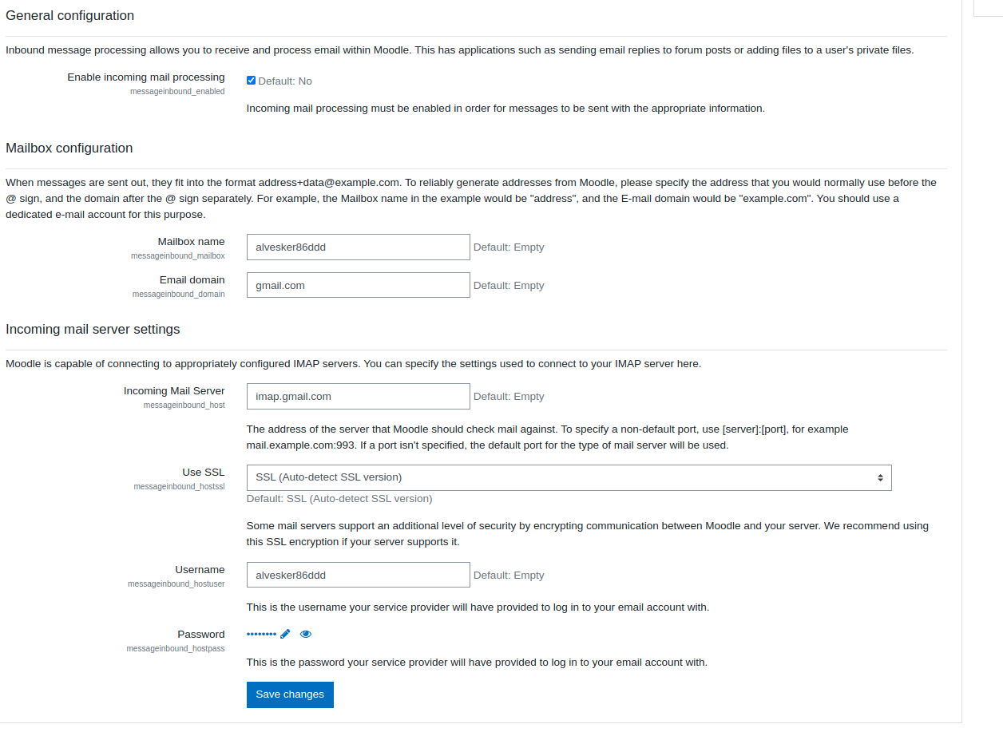Click the Enable incoming mail processing label
The width and height of the screenshot is (1003, 736).
pyautogui.click(x=146, y=77)
